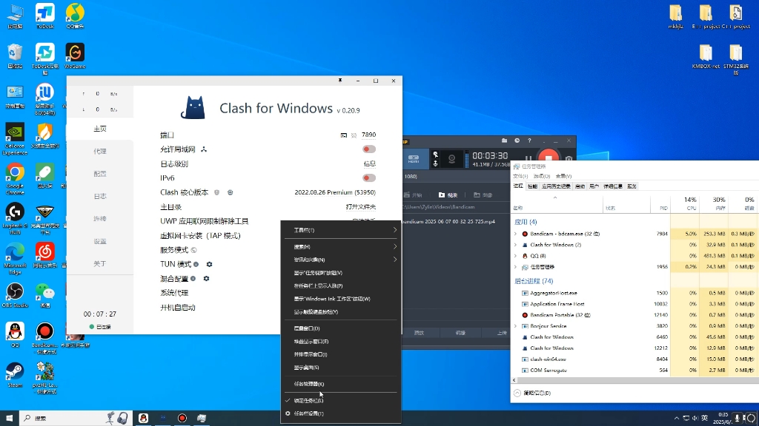Image resolution: width=759 pixels, height=426 pixels.
Task: Pause Bandicam recording
Action: point(528,158)
